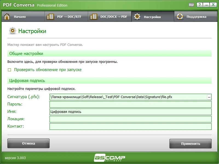
Task: Click the Общие настройки section header
Action: (x=109, y=54)
